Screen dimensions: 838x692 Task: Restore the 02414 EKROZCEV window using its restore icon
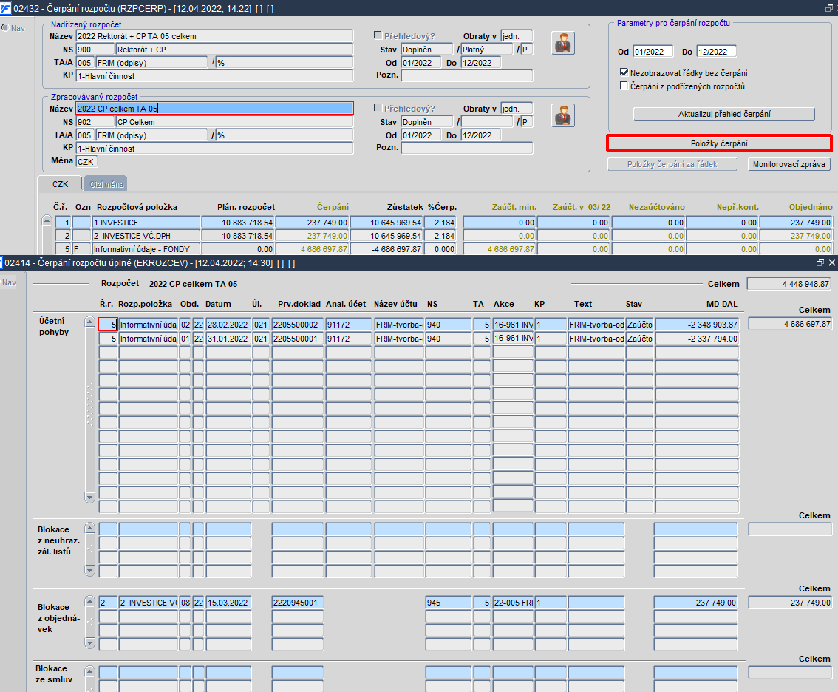point(820,262)
